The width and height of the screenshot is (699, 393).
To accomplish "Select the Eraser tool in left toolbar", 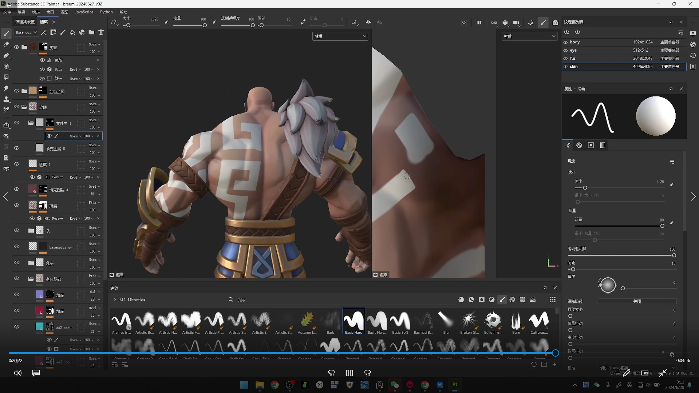I will click(6, 45).
